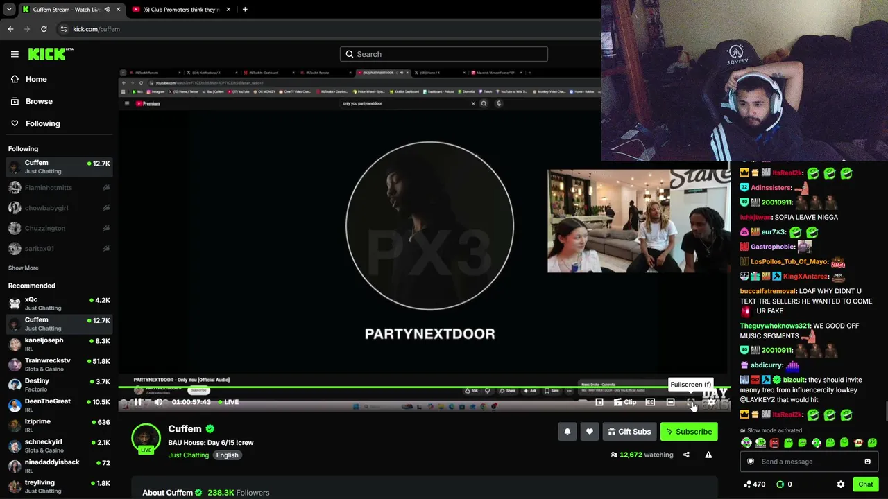Open Chuzzington in Following list
The height and width of the screenshot is (499, 888).
[x=59, y=228]
